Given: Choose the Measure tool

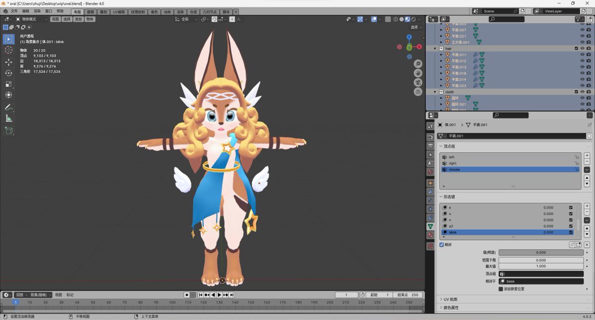Looking at the screenshot, I should (8, 118).
